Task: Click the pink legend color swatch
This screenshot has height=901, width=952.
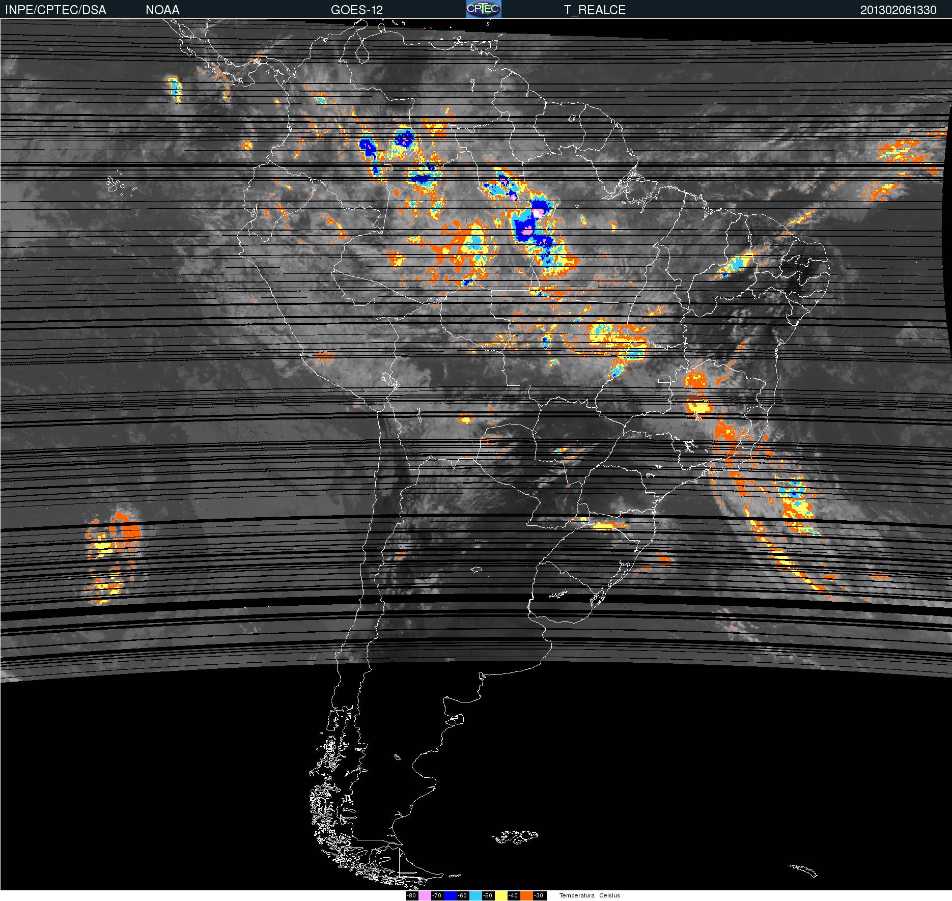Action: [425, 896]
